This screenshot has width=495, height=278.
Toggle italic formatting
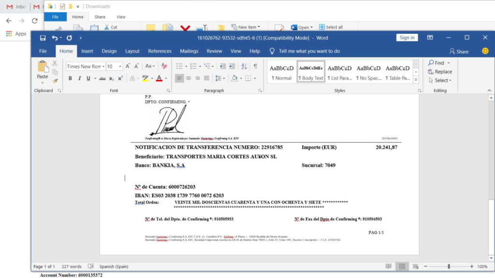tap(79, 79)
